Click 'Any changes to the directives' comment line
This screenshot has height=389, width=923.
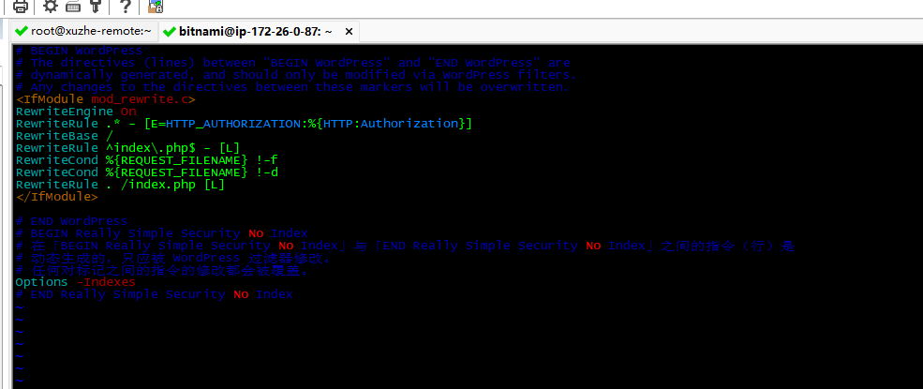pos(292,87)
